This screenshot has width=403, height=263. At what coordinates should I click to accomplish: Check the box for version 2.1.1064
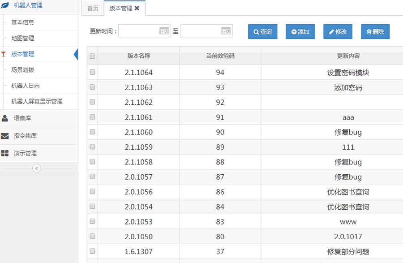[x=92, y=72]
